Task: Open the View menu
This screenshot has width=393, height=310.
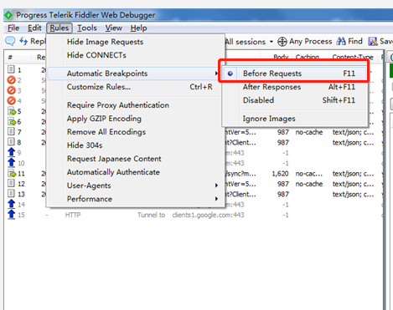Action: tap(113, 28)
